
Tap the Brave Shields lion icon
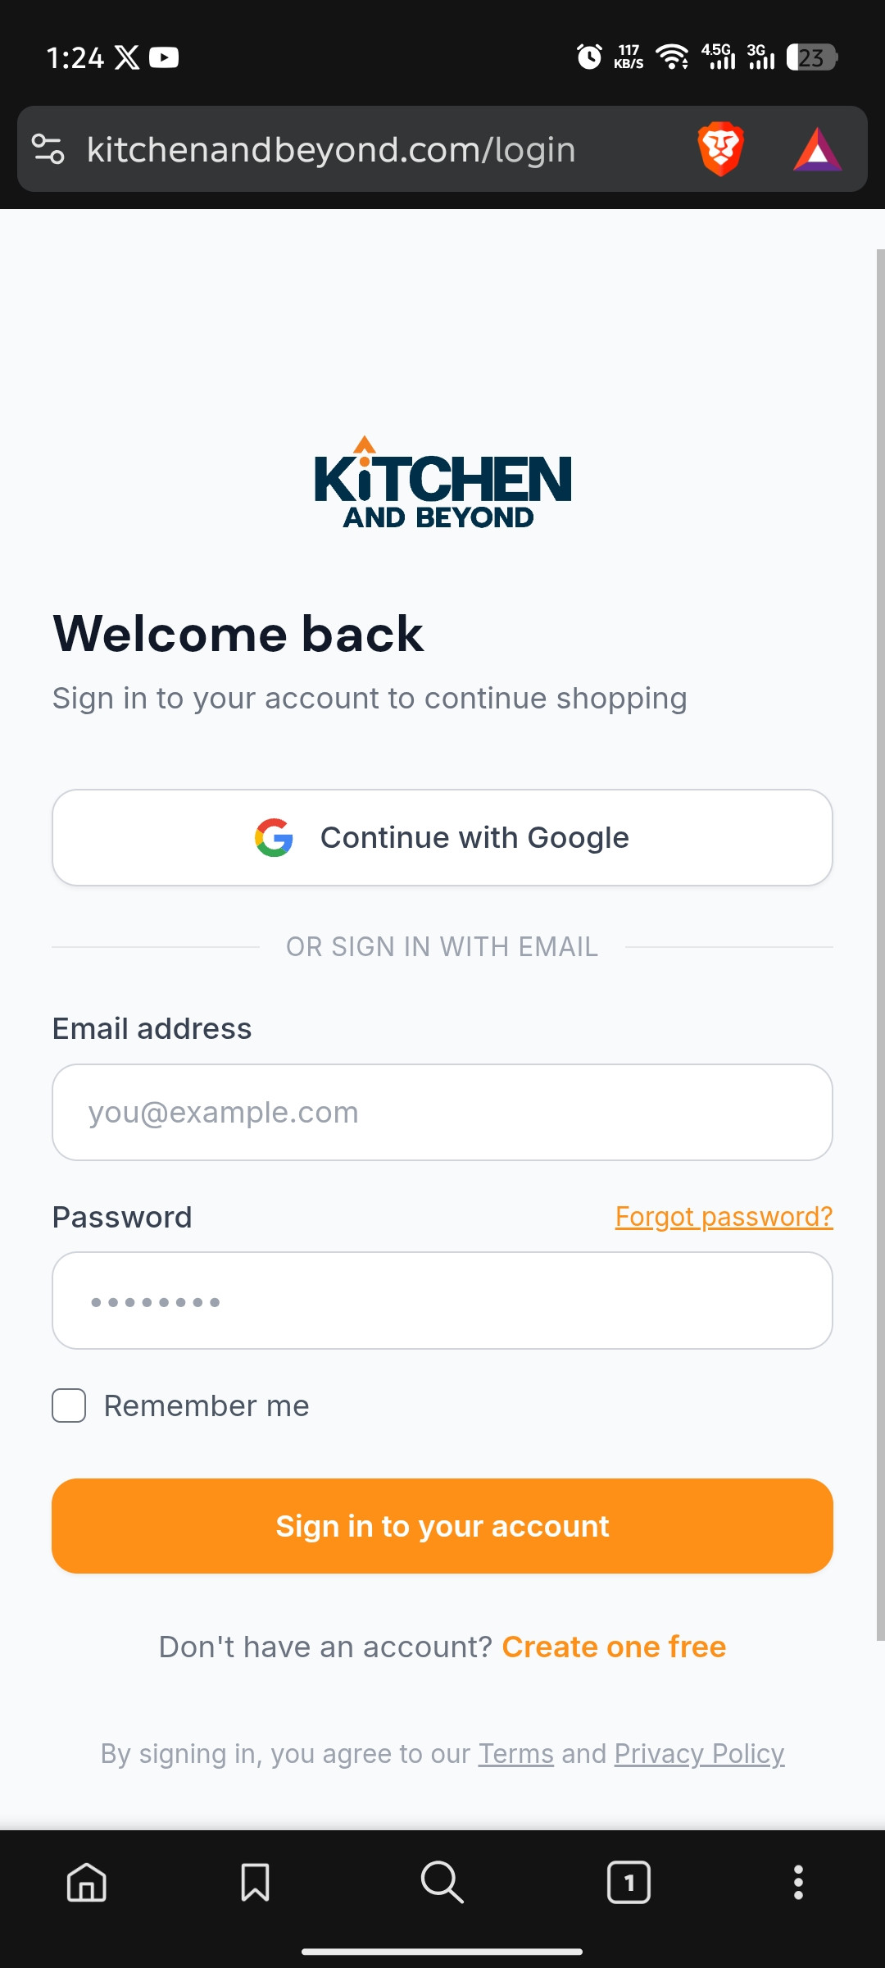pyautogui.click(x=720, y=149)
